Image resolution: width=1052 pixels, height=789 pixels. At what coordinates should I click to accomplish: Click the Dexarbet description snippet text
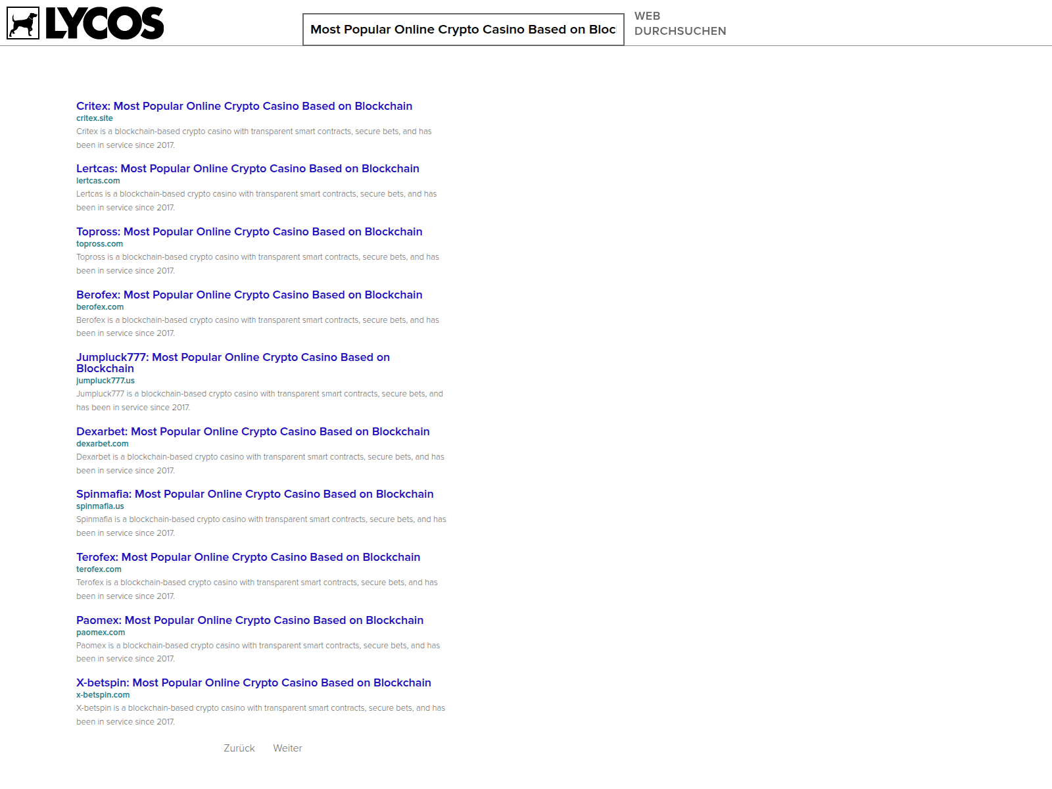(260, 464)
